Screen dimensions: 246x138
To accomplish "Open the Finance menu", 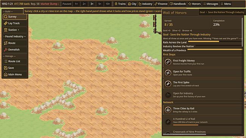I will pyautogui.click(x=161, y=4).
